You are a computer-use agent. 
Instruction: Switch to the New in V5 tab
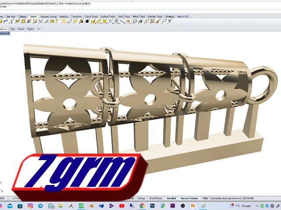183,17
